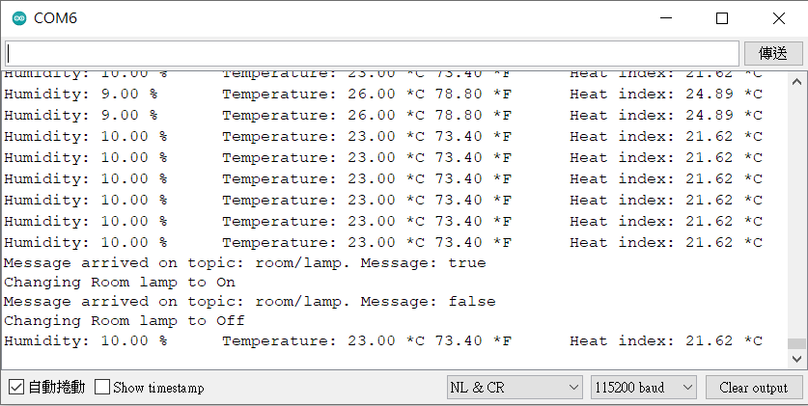Open the NL & CR line ending dropdown
Screen dimensions: 808x406
click(x=515, y=388)
